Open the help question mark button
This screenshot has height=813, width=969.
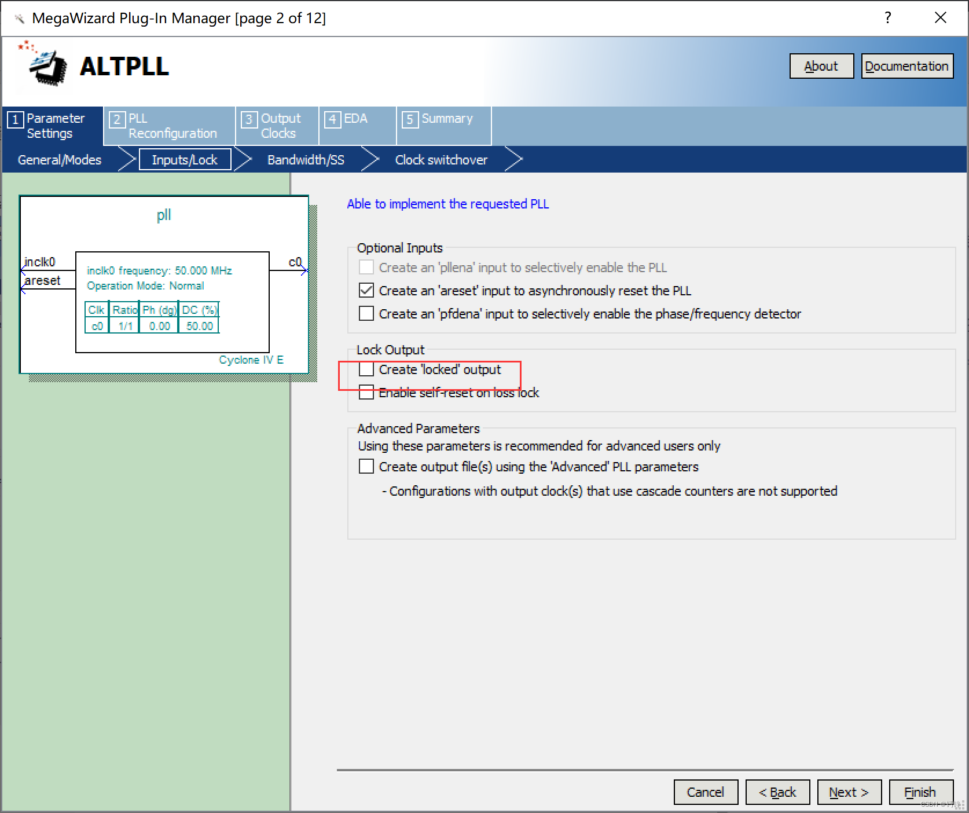[887, 17]
